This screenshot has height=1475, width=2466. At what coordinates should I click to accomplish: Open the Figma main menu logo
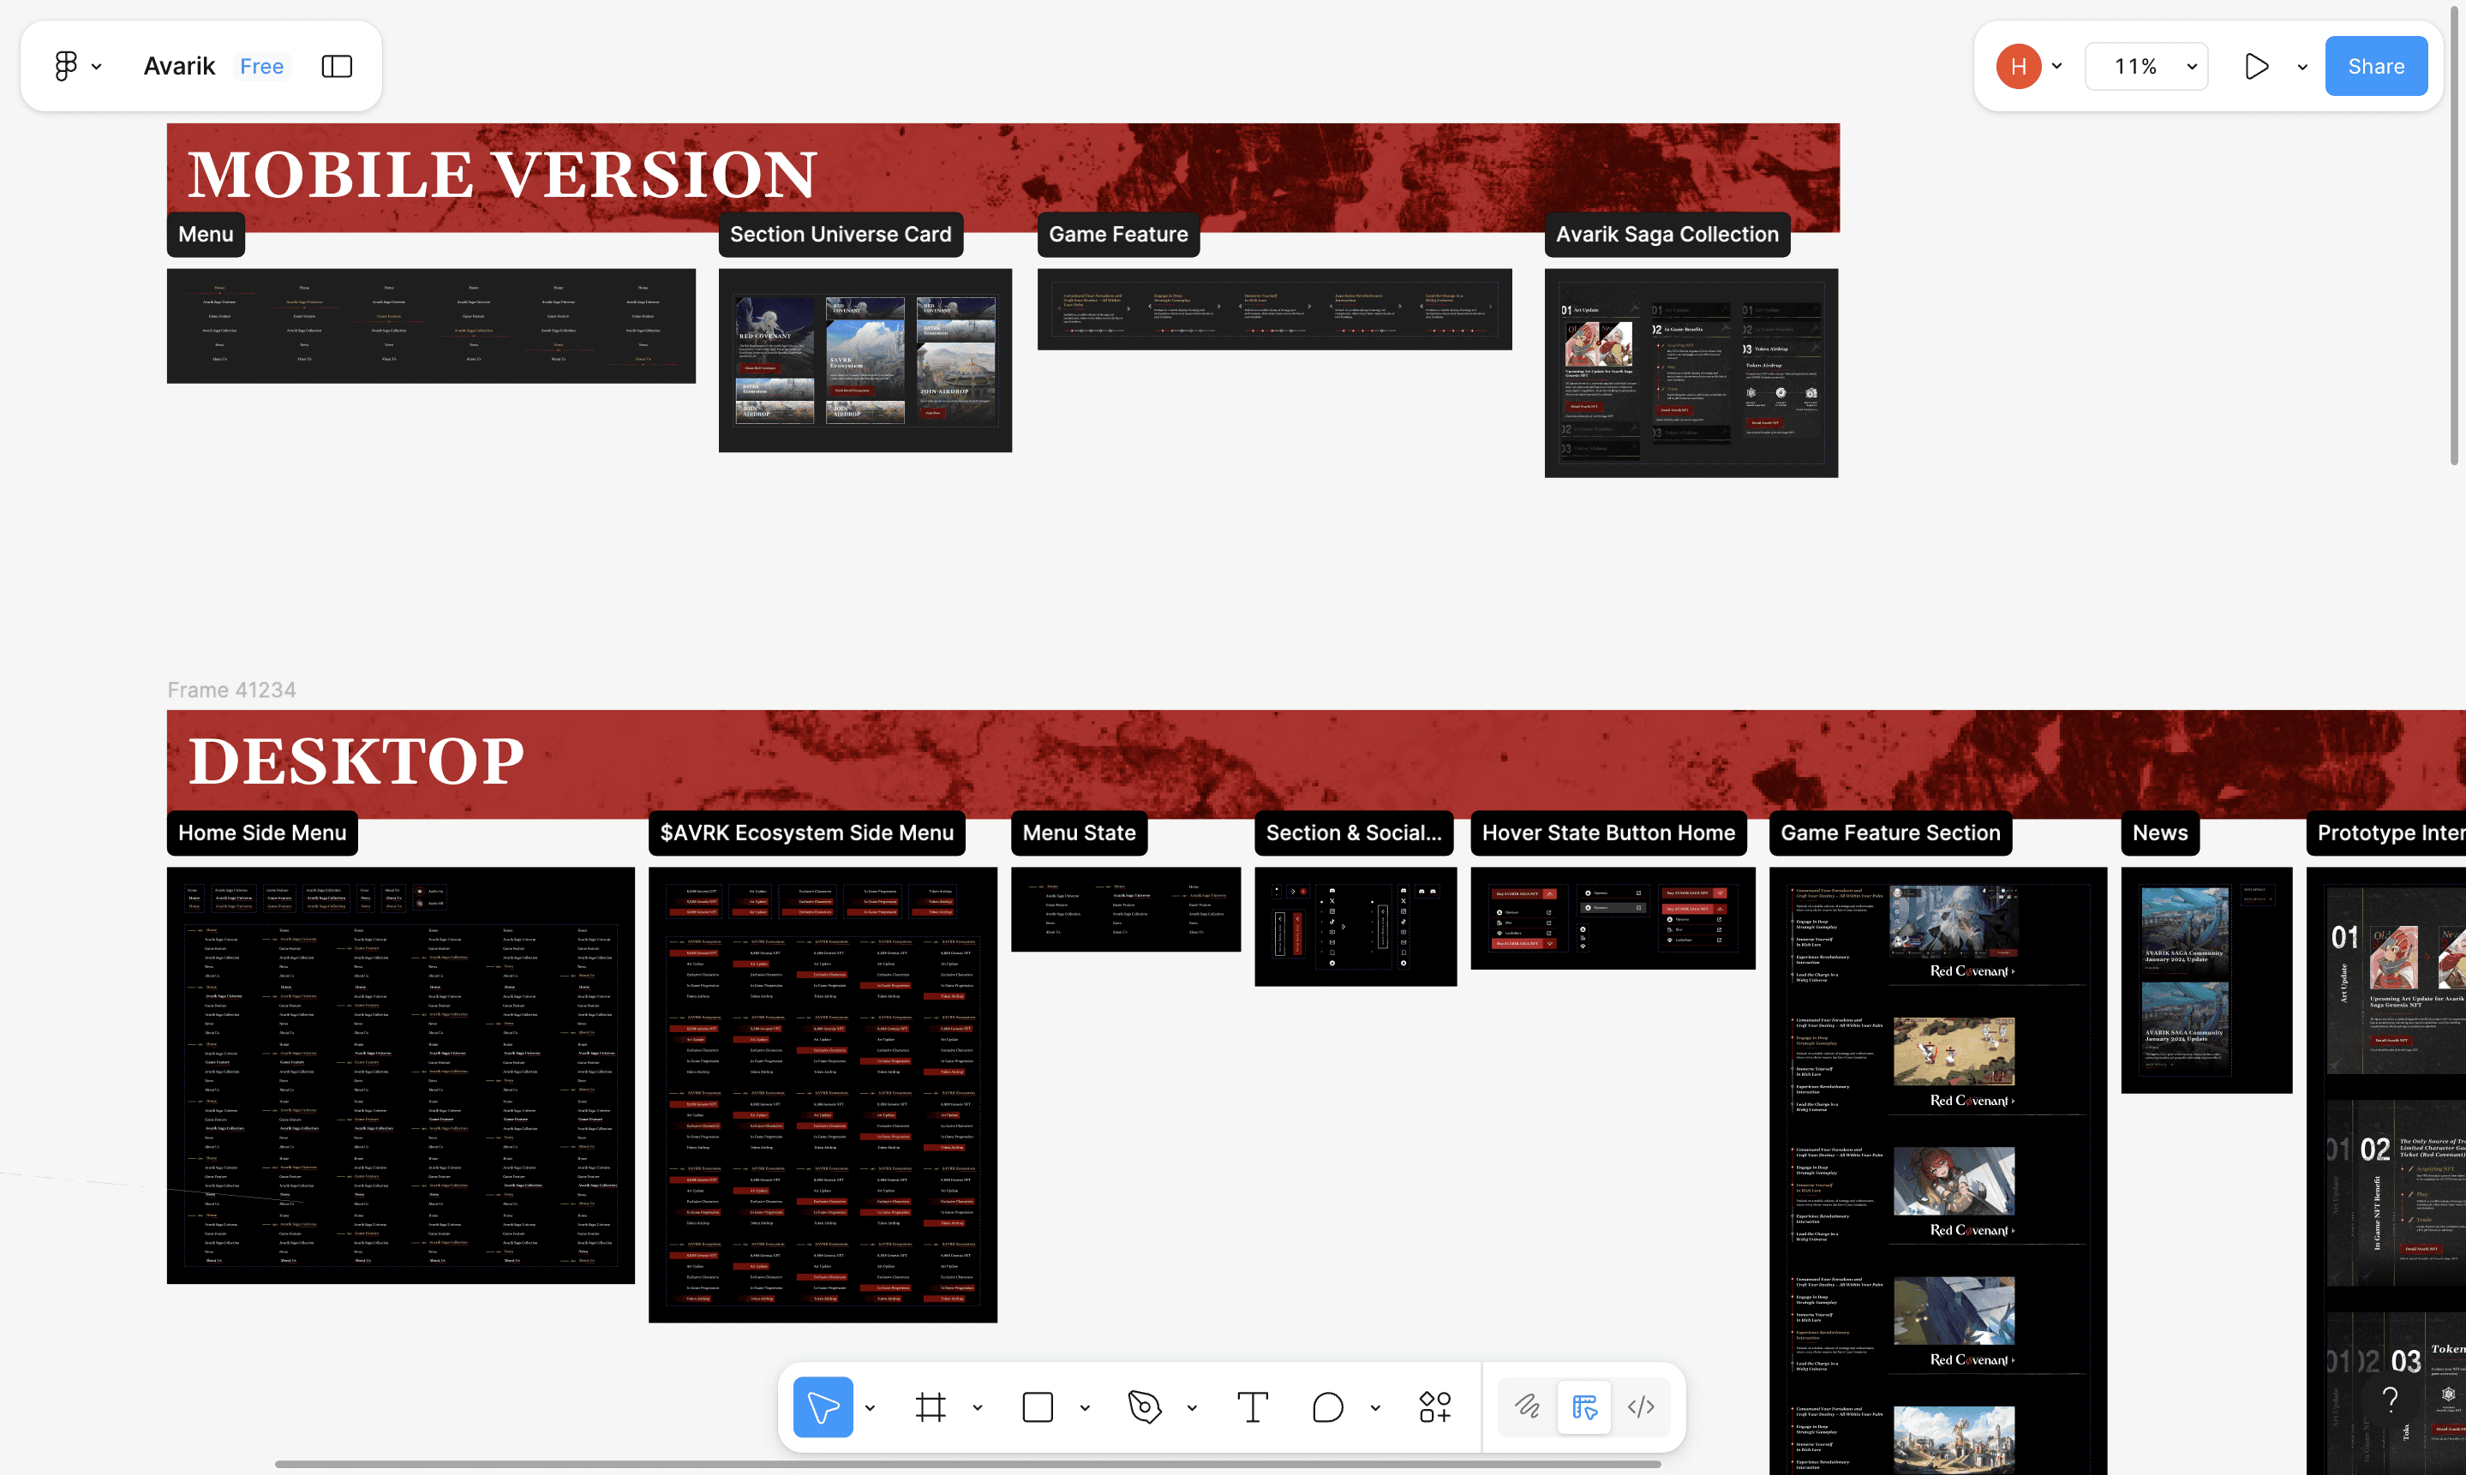pyautogui.click(x=66, y=66)
